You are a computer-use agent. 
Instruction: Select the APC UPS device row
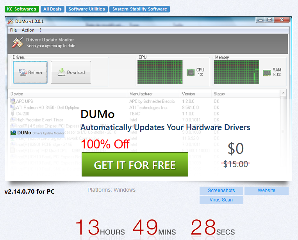(x=145, y=101)
